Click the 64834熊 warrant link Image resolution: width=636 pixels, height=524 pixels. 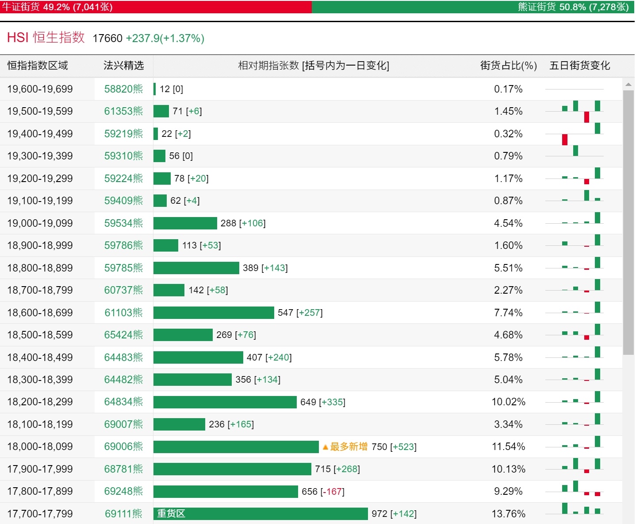pyautogui.click(x=123, y=402)
